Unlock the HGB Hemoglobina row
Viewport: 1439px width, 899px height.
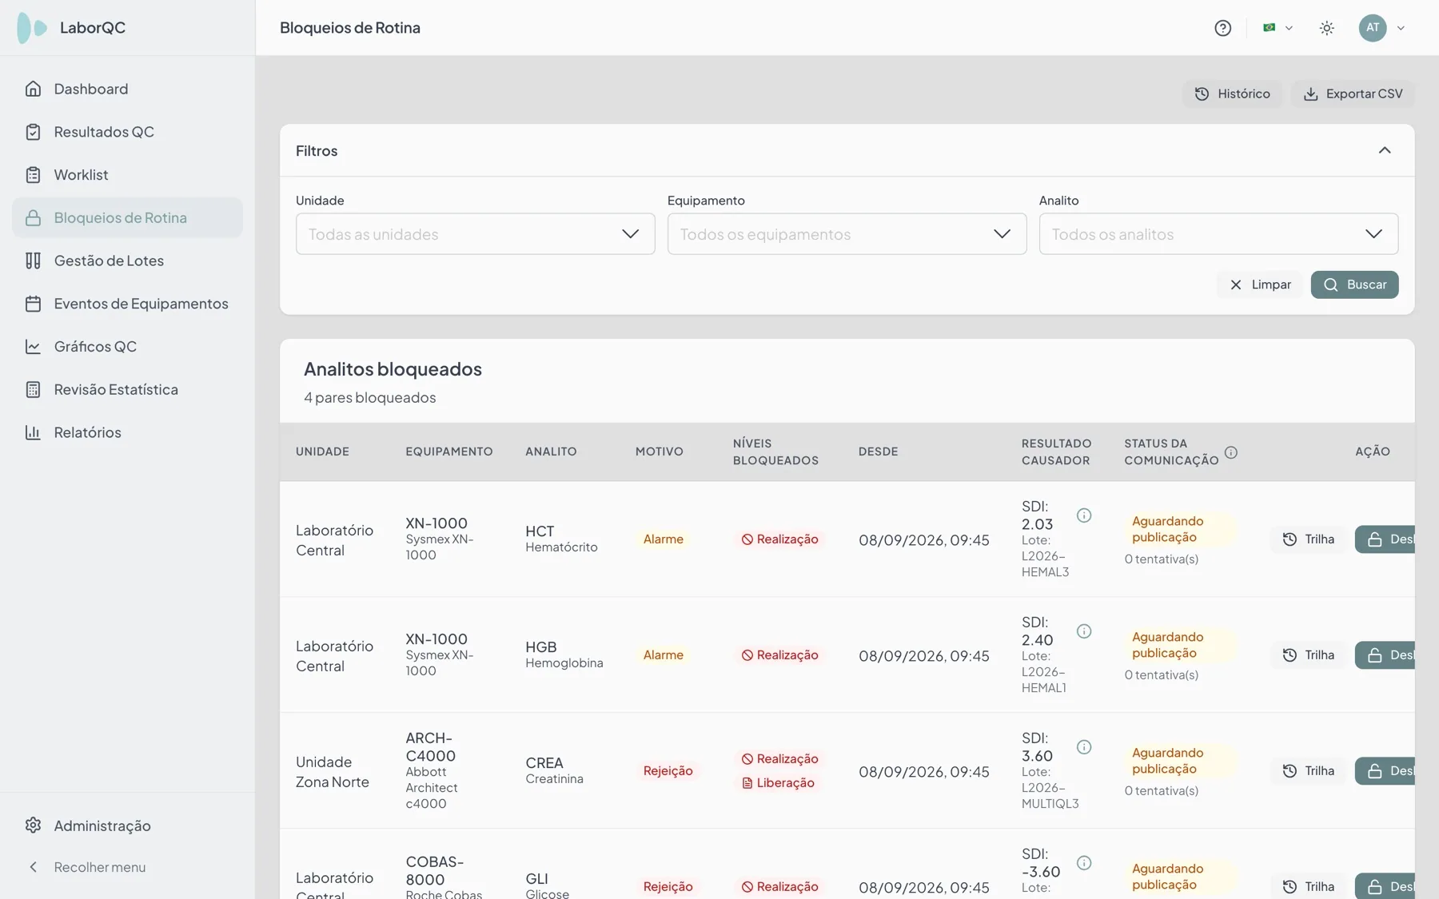point(1385,655)
